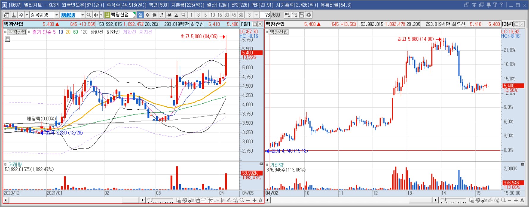Toggle the weekly (주) period button
529x207 pixels.
147,15
